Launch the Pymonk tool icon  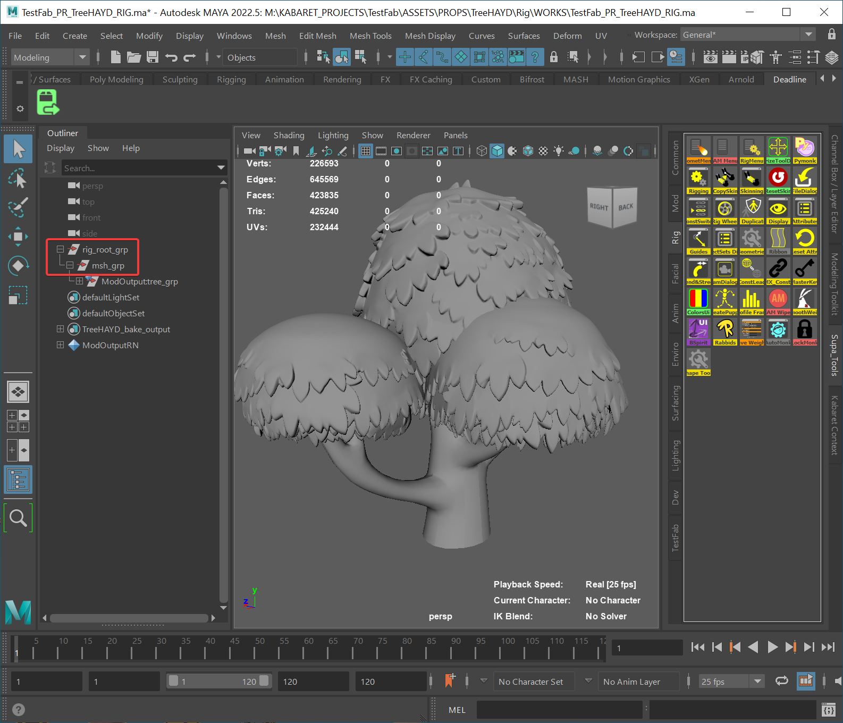pyautogui.click(x=804, y=150)
